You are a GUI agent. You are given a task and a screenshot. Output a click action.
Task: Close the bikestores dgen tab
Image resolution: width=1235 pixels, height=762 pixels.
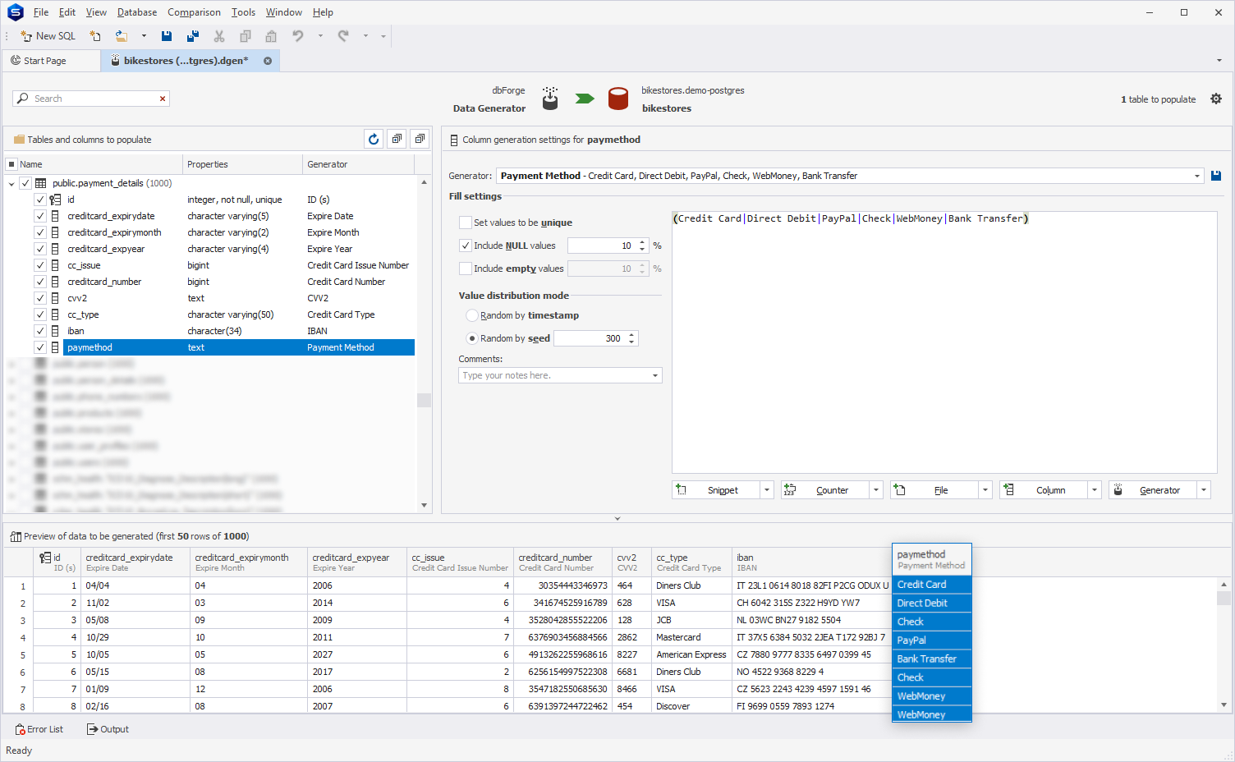[268, 61]
